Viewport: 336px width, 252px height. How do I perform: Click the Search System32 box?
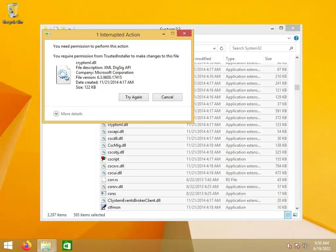tap(263, 48)
